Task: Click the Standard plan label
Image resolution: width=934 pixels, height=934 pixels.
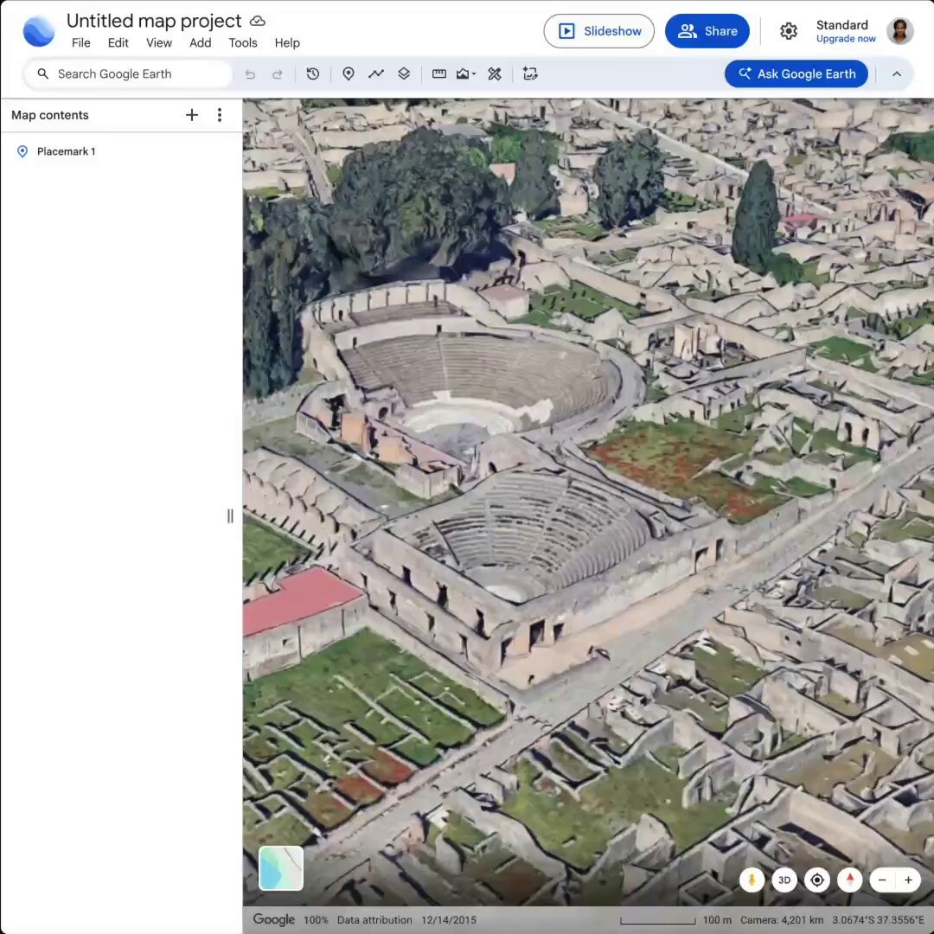Action: pos(841,25)
